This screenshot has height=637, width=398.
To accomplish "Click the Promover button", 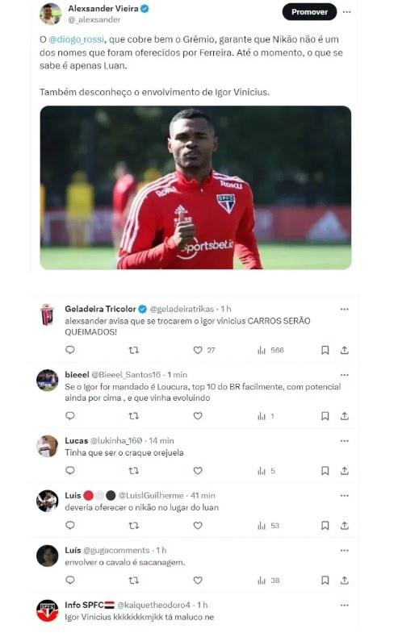I will coord(309,12).
